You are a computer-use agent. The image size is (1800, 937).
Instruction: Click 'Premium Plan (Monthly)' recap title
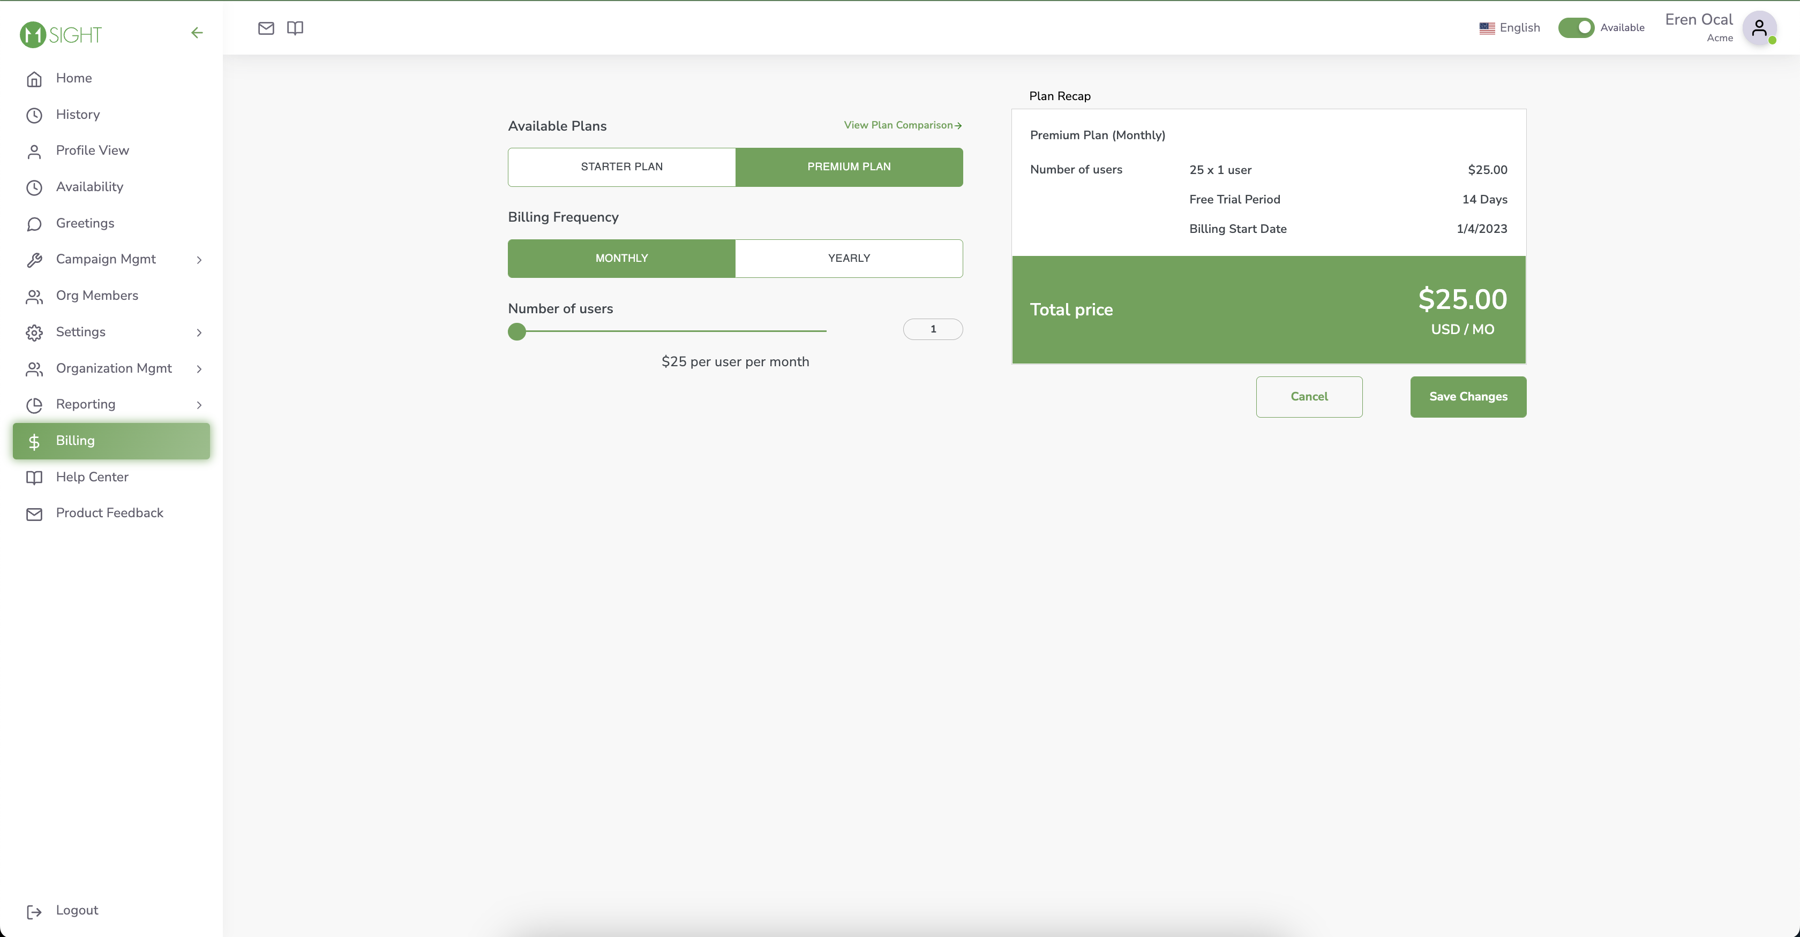pyautogui.click(x=1097, y=135)
